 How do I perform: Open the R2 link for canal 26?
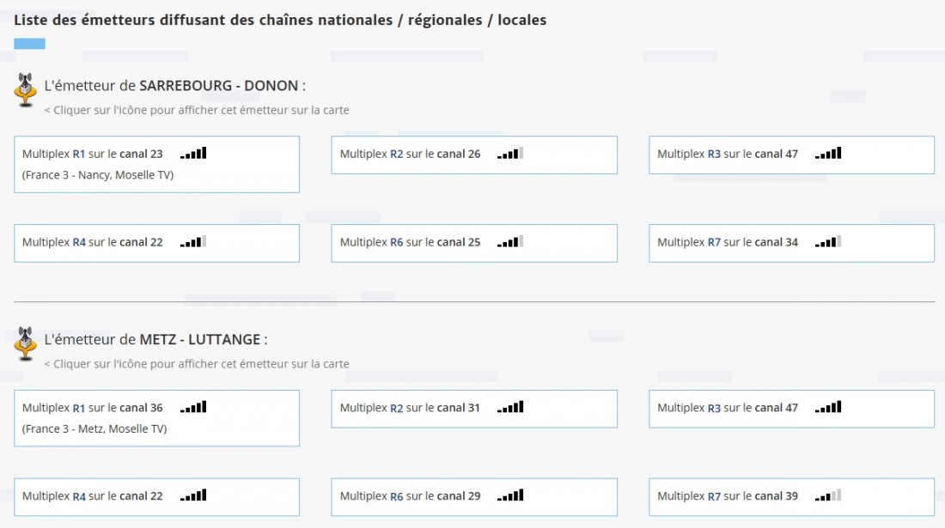[x=397, y=155]
